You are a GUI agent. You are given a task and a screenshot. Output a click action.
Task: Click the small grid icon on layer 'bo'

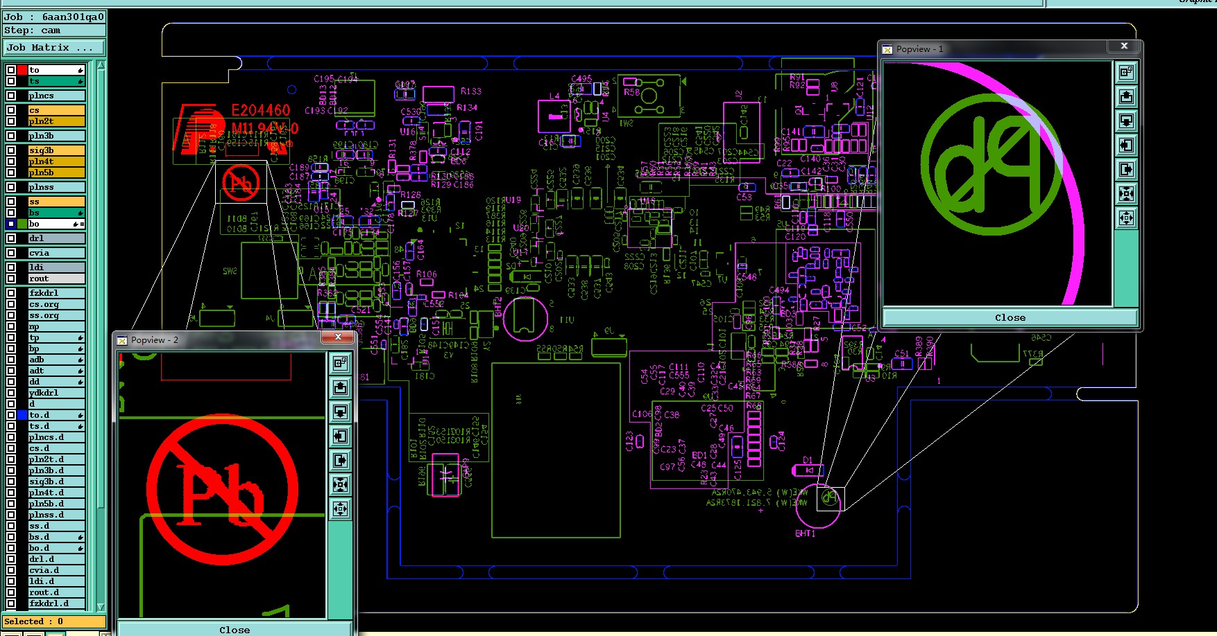(82, 224)
